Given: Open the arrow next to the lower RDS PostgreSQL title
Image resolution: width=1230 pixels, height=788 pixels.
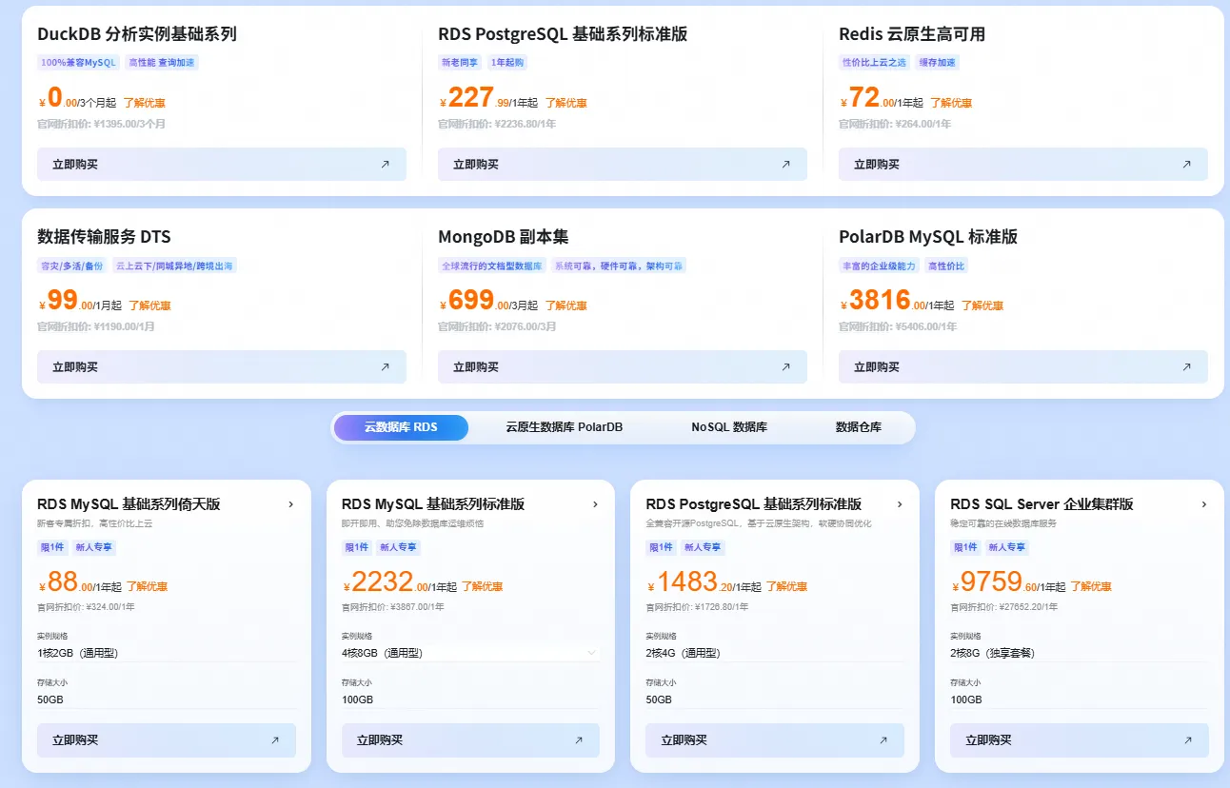Looking at the screenshot, I should [900, 504].
